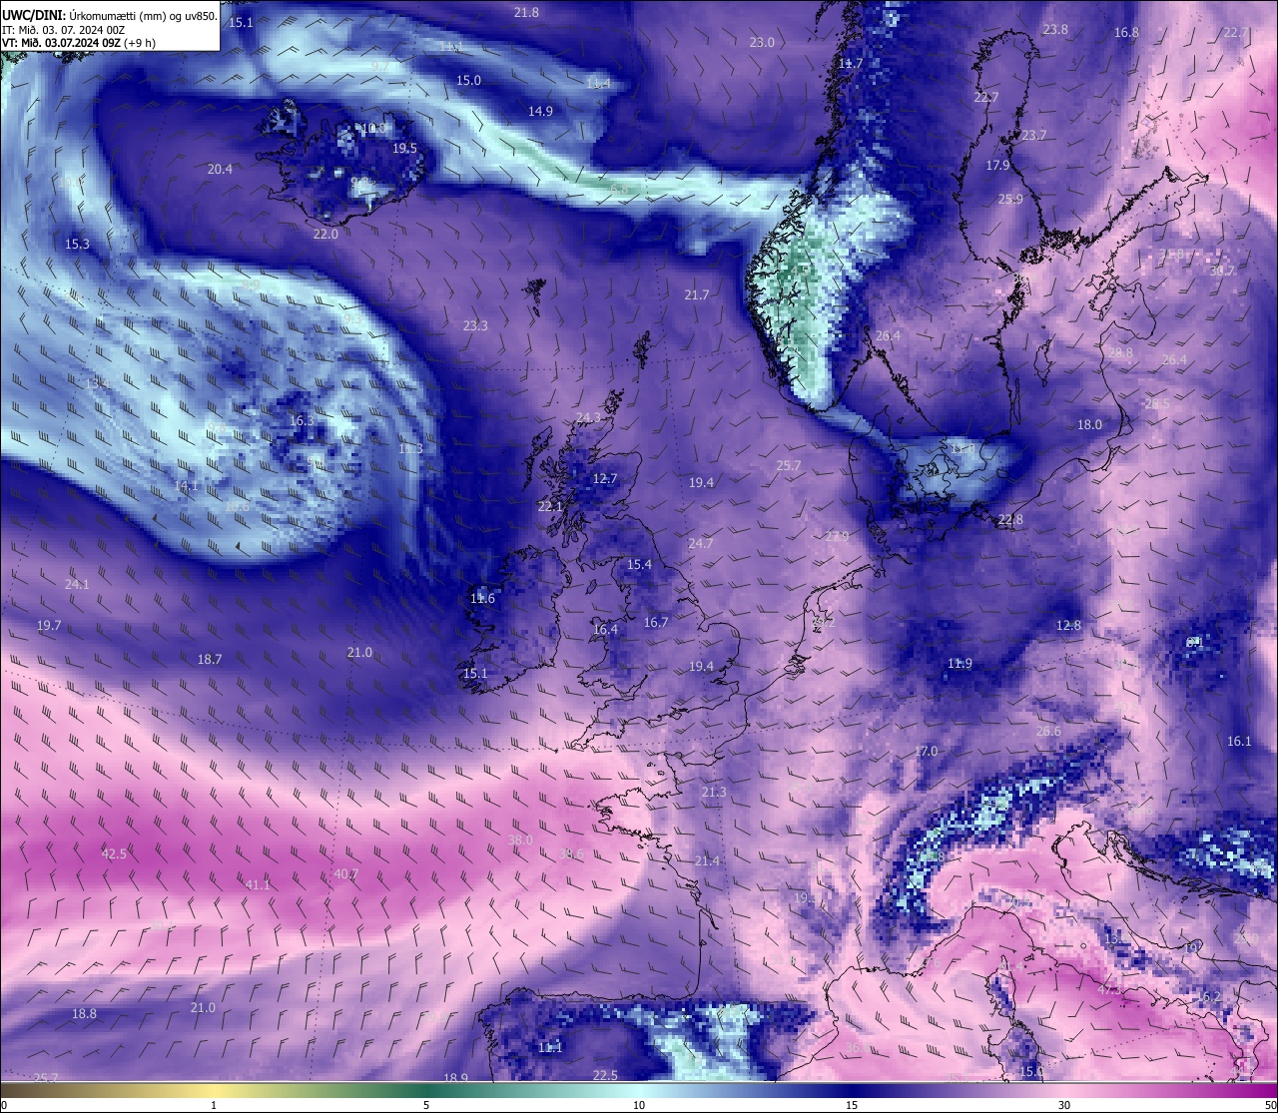The width and height of the screenshot is (1278, 1113).
Task: Select the 21.7 value near Shetland
Action: point(696,294)
